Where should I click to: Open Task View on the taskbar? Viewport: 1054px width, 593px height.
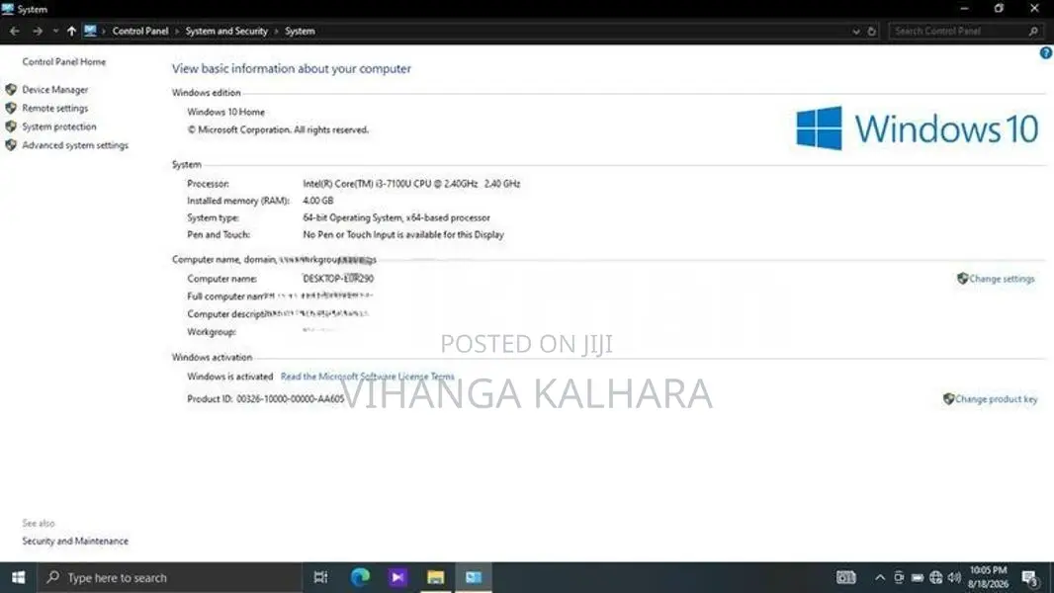320,577
